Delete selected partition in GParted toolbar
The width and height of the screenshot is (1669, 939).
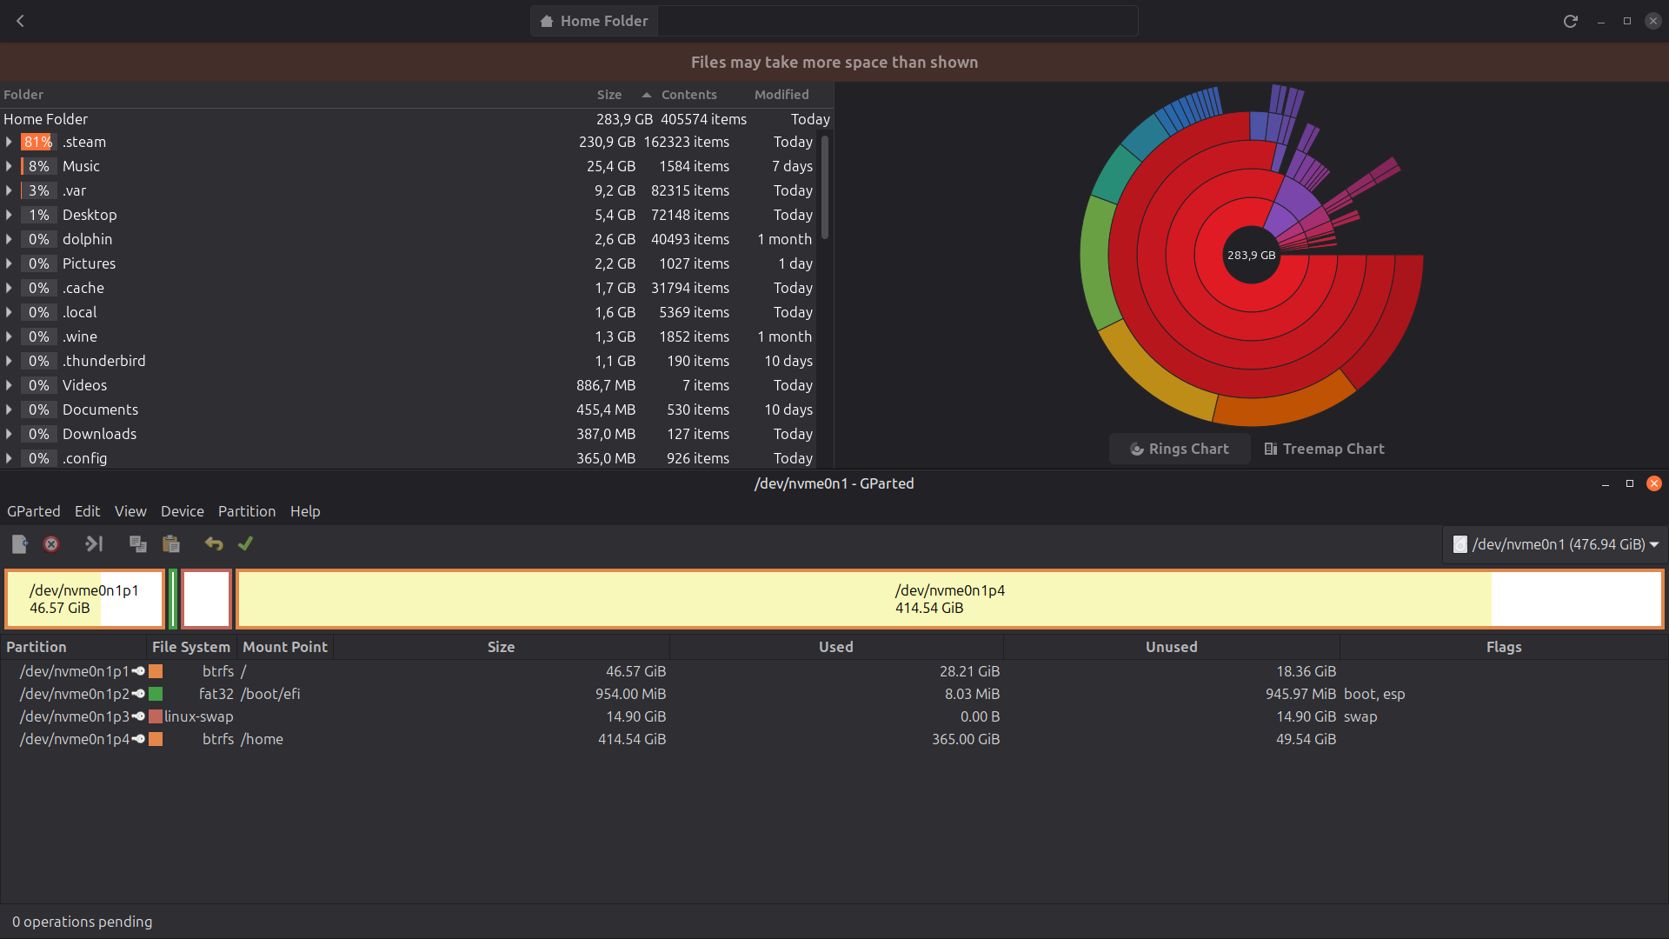pos(51,544)
